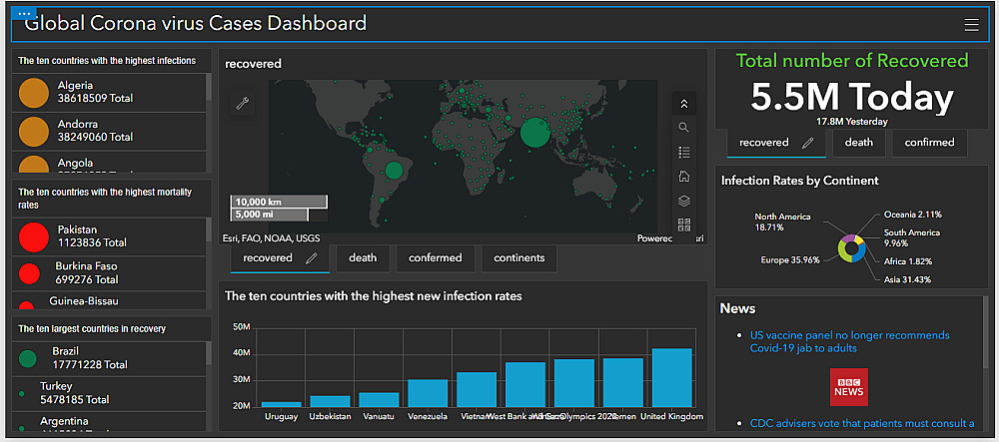This screenshot has width=999, height=442.
Task: Click the BBC News logo thumbnail
Action: point(848,387)
